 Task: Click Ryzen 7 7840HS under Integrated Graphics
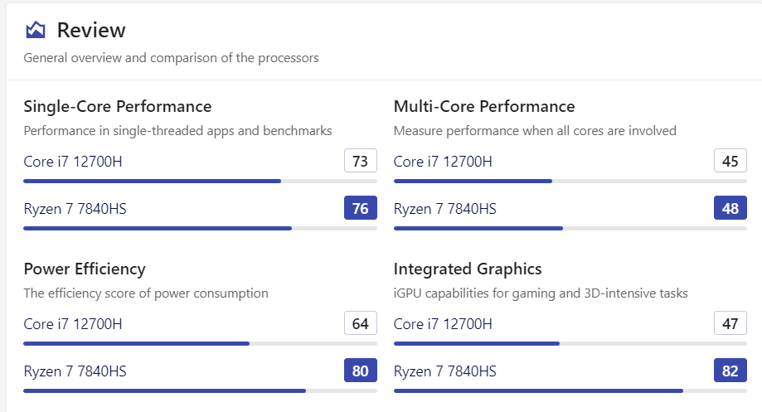click(444, 371)
